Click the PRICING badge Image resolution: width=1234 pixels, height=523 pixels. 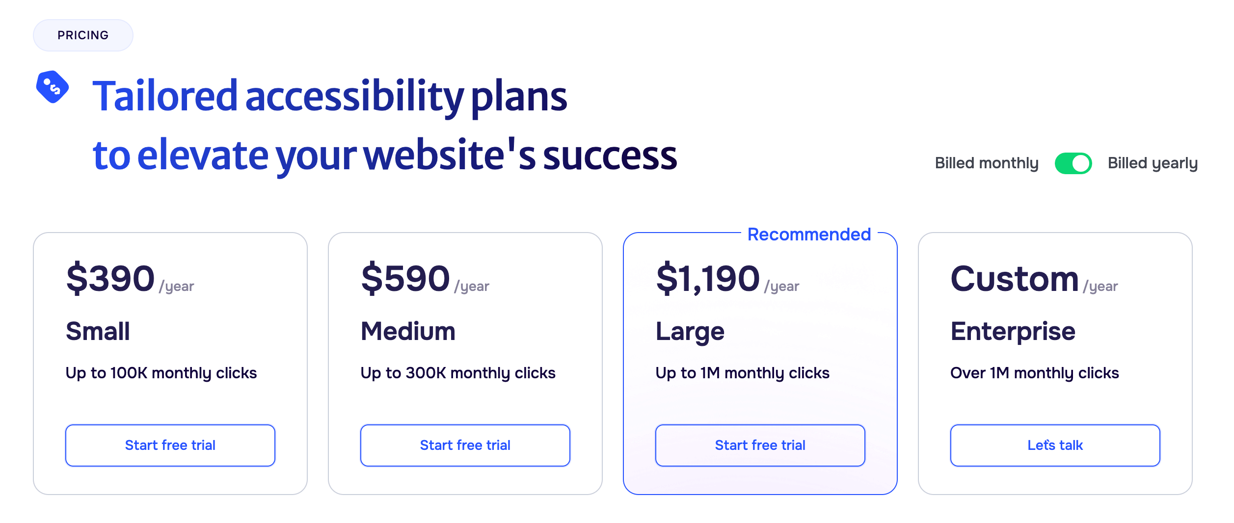tap(83, 35)
